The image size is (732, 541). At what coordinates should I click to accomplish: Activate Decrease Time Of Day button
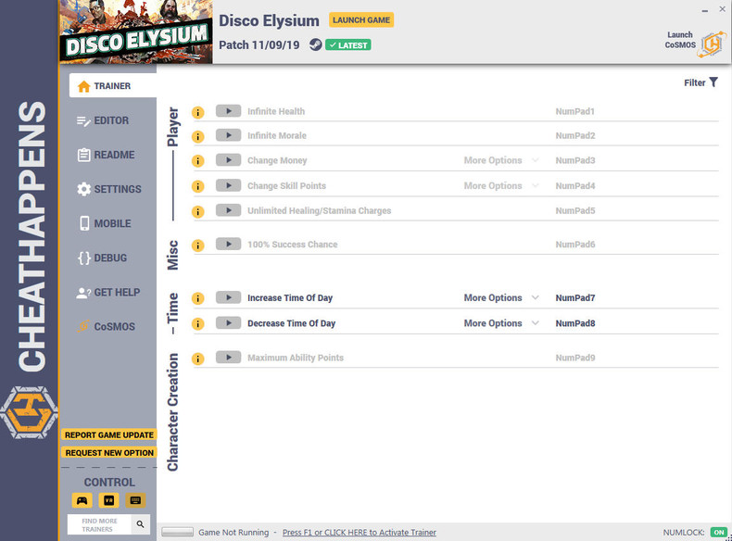[x=228, y=323]
